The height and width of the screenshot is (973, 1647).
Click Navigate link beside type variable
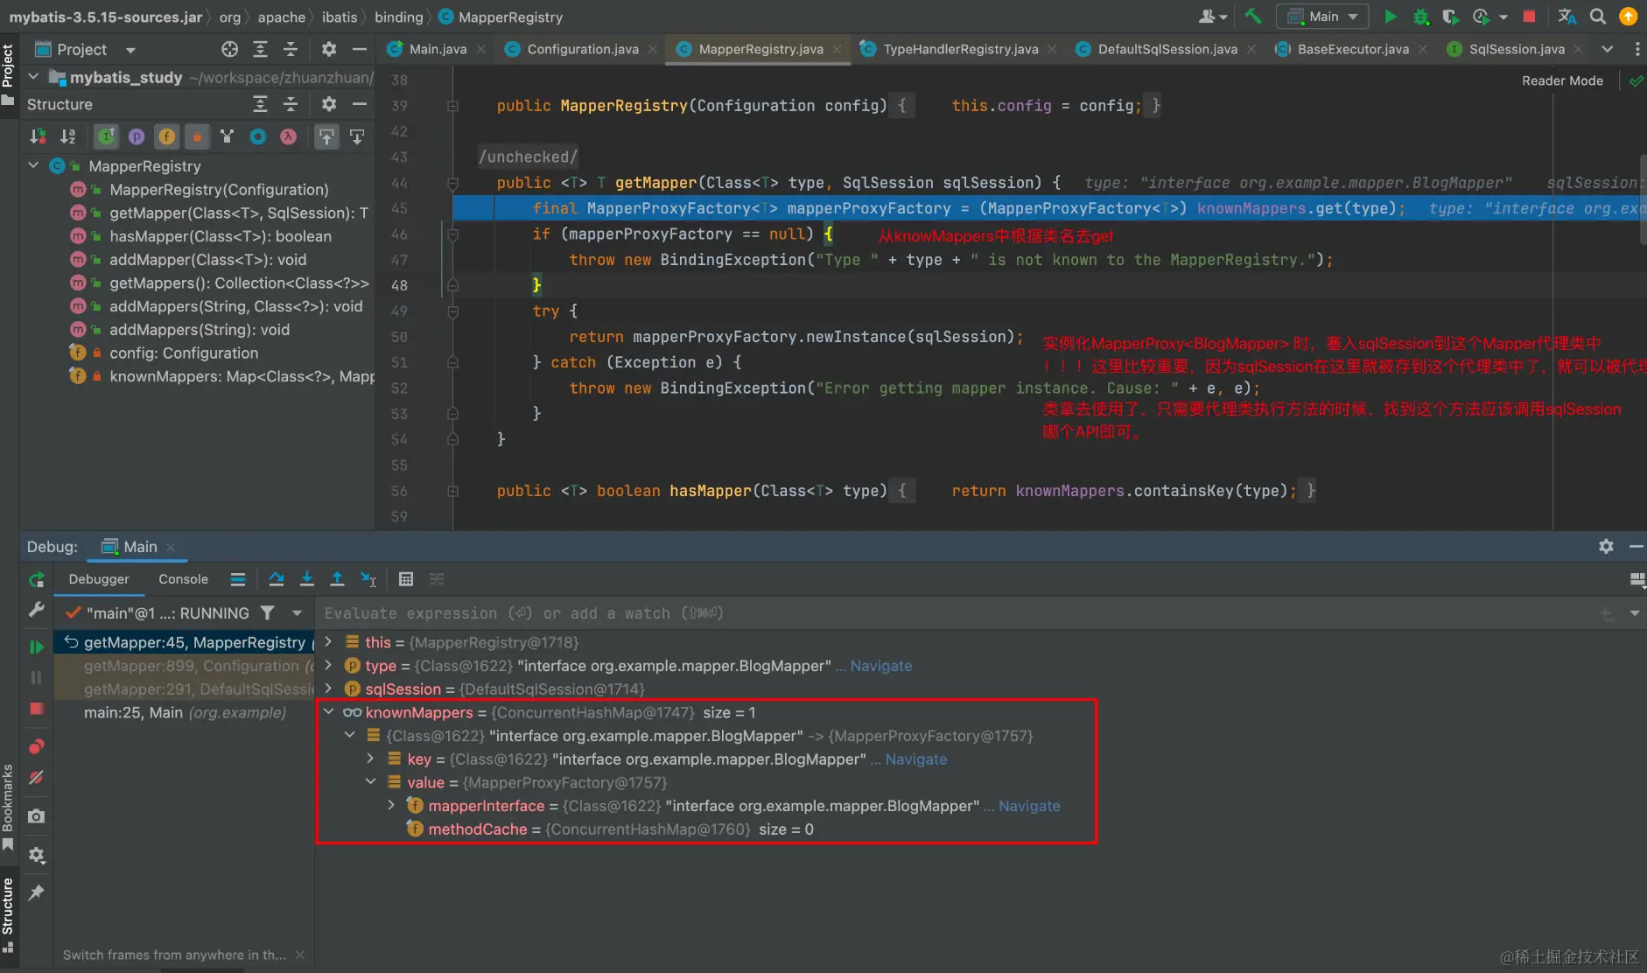[880, 666]
